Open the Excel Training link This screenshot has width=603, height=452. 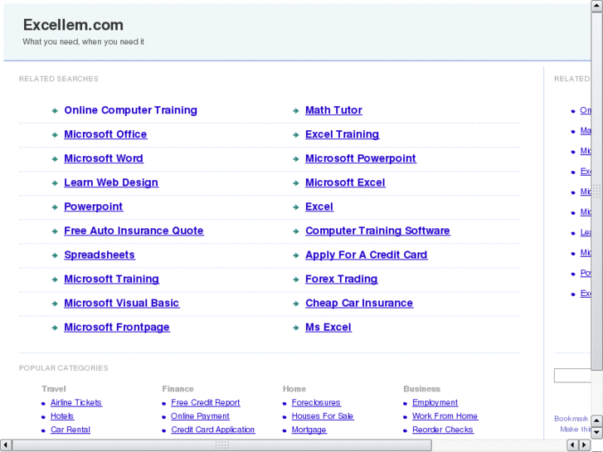pyautogui.click(x=342, y=134)
